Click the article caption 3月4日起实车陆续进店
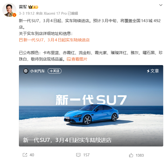The width and height of the screenshot is (164, 159). pos(83,140)
